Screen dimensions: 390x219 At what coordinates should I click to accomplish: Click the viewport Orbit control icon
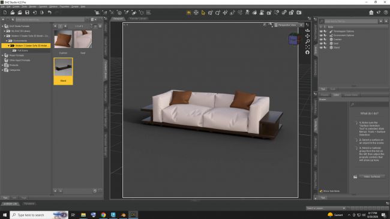pos(308,31)
